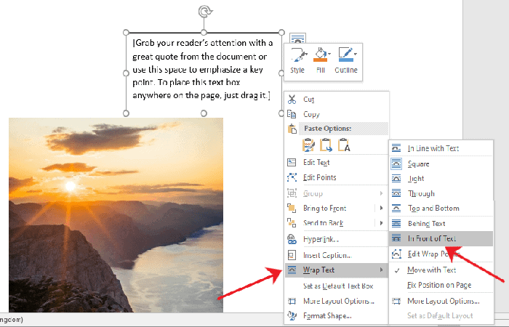
Task: Expand the Send to Back submenu arrow
Action: pos(382,224)
